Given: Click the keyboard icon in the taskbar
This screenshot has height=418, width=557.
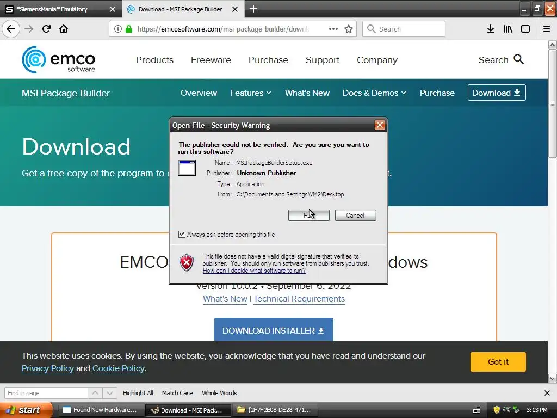Looking at the screenshot, I should coord(476,410).
